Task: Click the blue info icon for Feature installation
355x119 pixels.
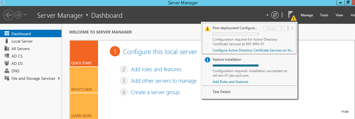Action: coord(207,60)
